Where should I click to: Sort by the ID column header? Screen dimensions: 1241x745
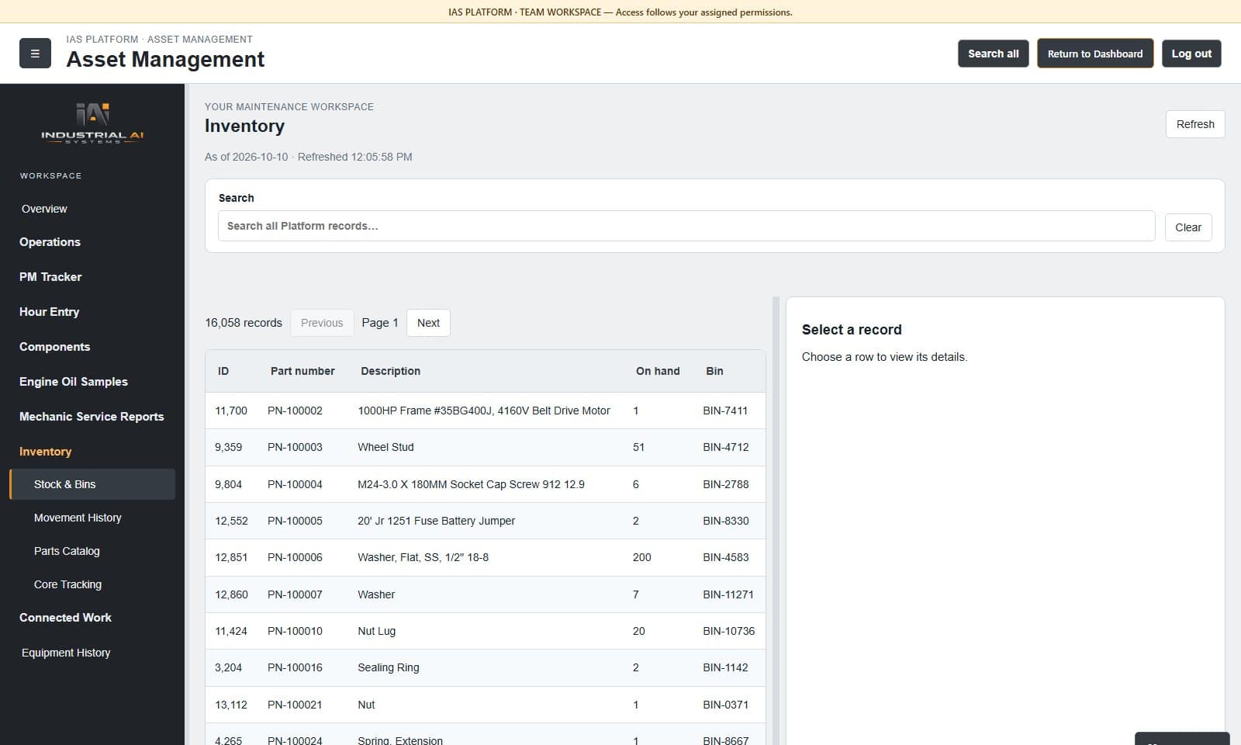click(223, 371)
